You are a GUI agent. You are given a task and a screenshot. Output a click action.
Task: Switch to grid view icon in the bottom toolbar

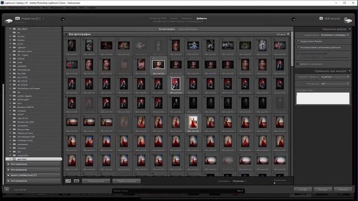68,181
